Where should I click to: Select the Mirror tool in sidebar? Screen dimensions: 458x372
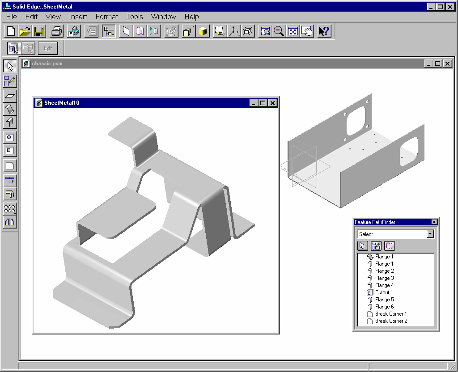[10, 222]
